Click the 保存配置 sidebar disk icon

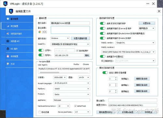pyautogui.click(x=8, y=56)
